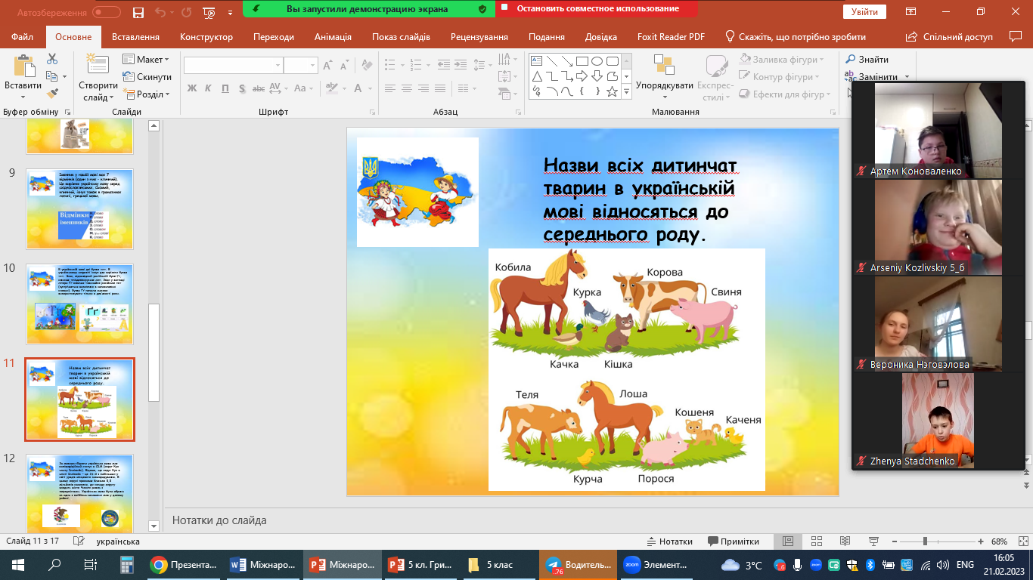
Task: Click the Примітки comments status bar button
Action: (x=734, y=541)
